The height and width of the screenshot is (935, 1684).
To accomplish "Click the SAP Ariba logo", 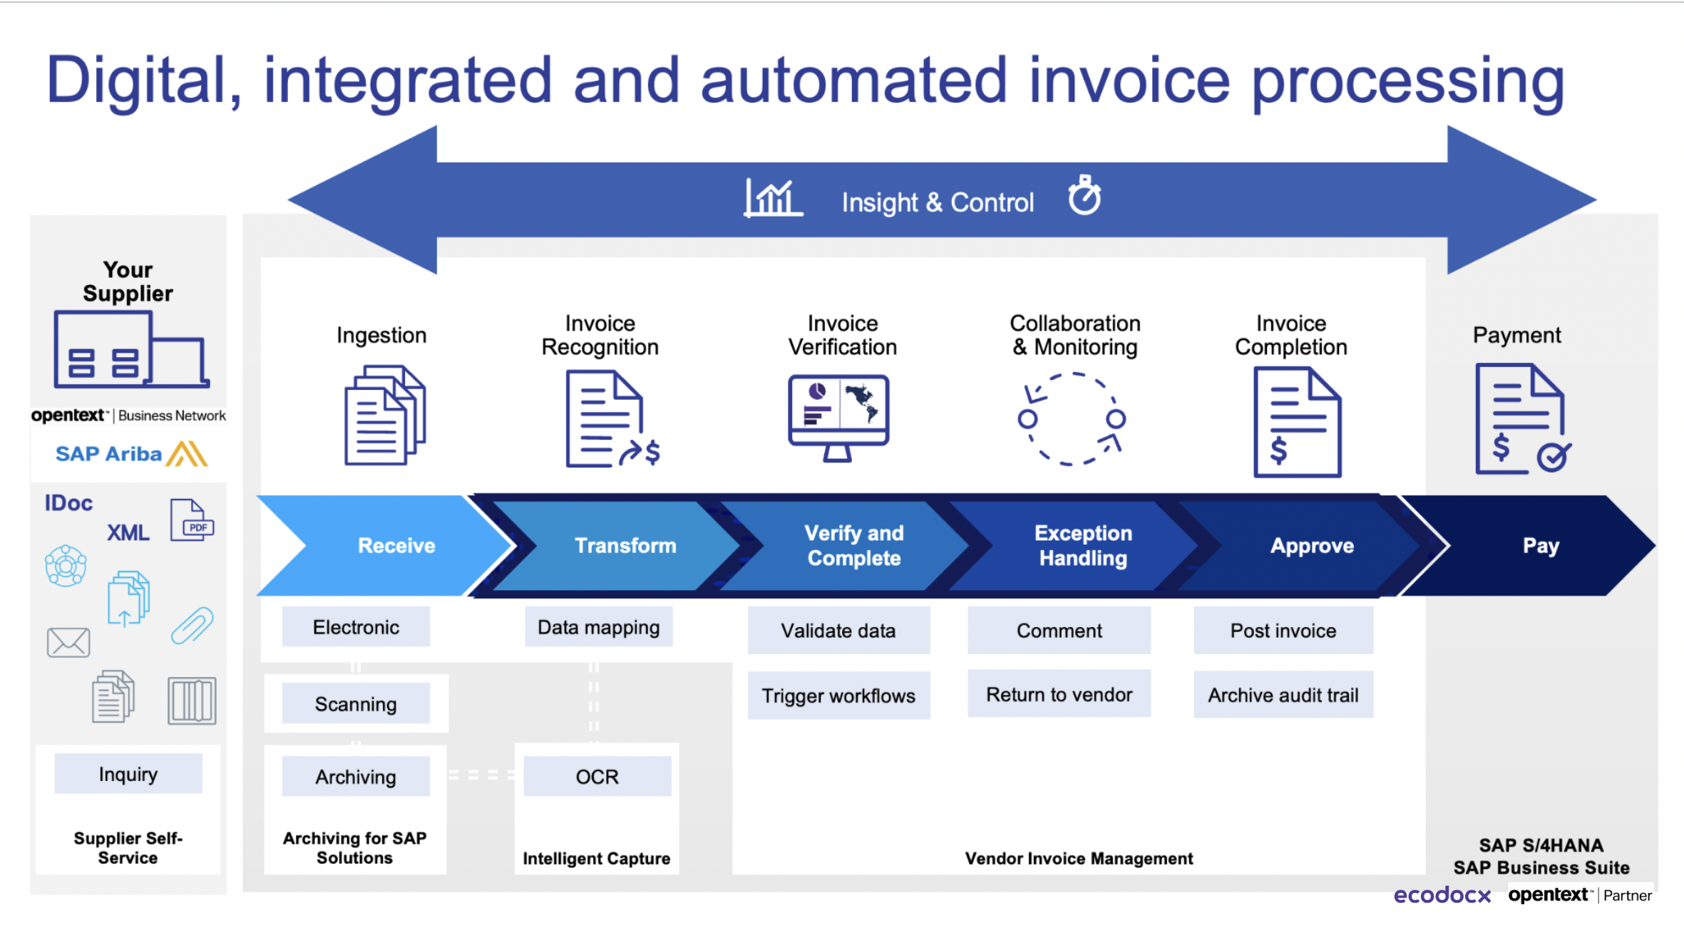I will [x=131, y=454].
